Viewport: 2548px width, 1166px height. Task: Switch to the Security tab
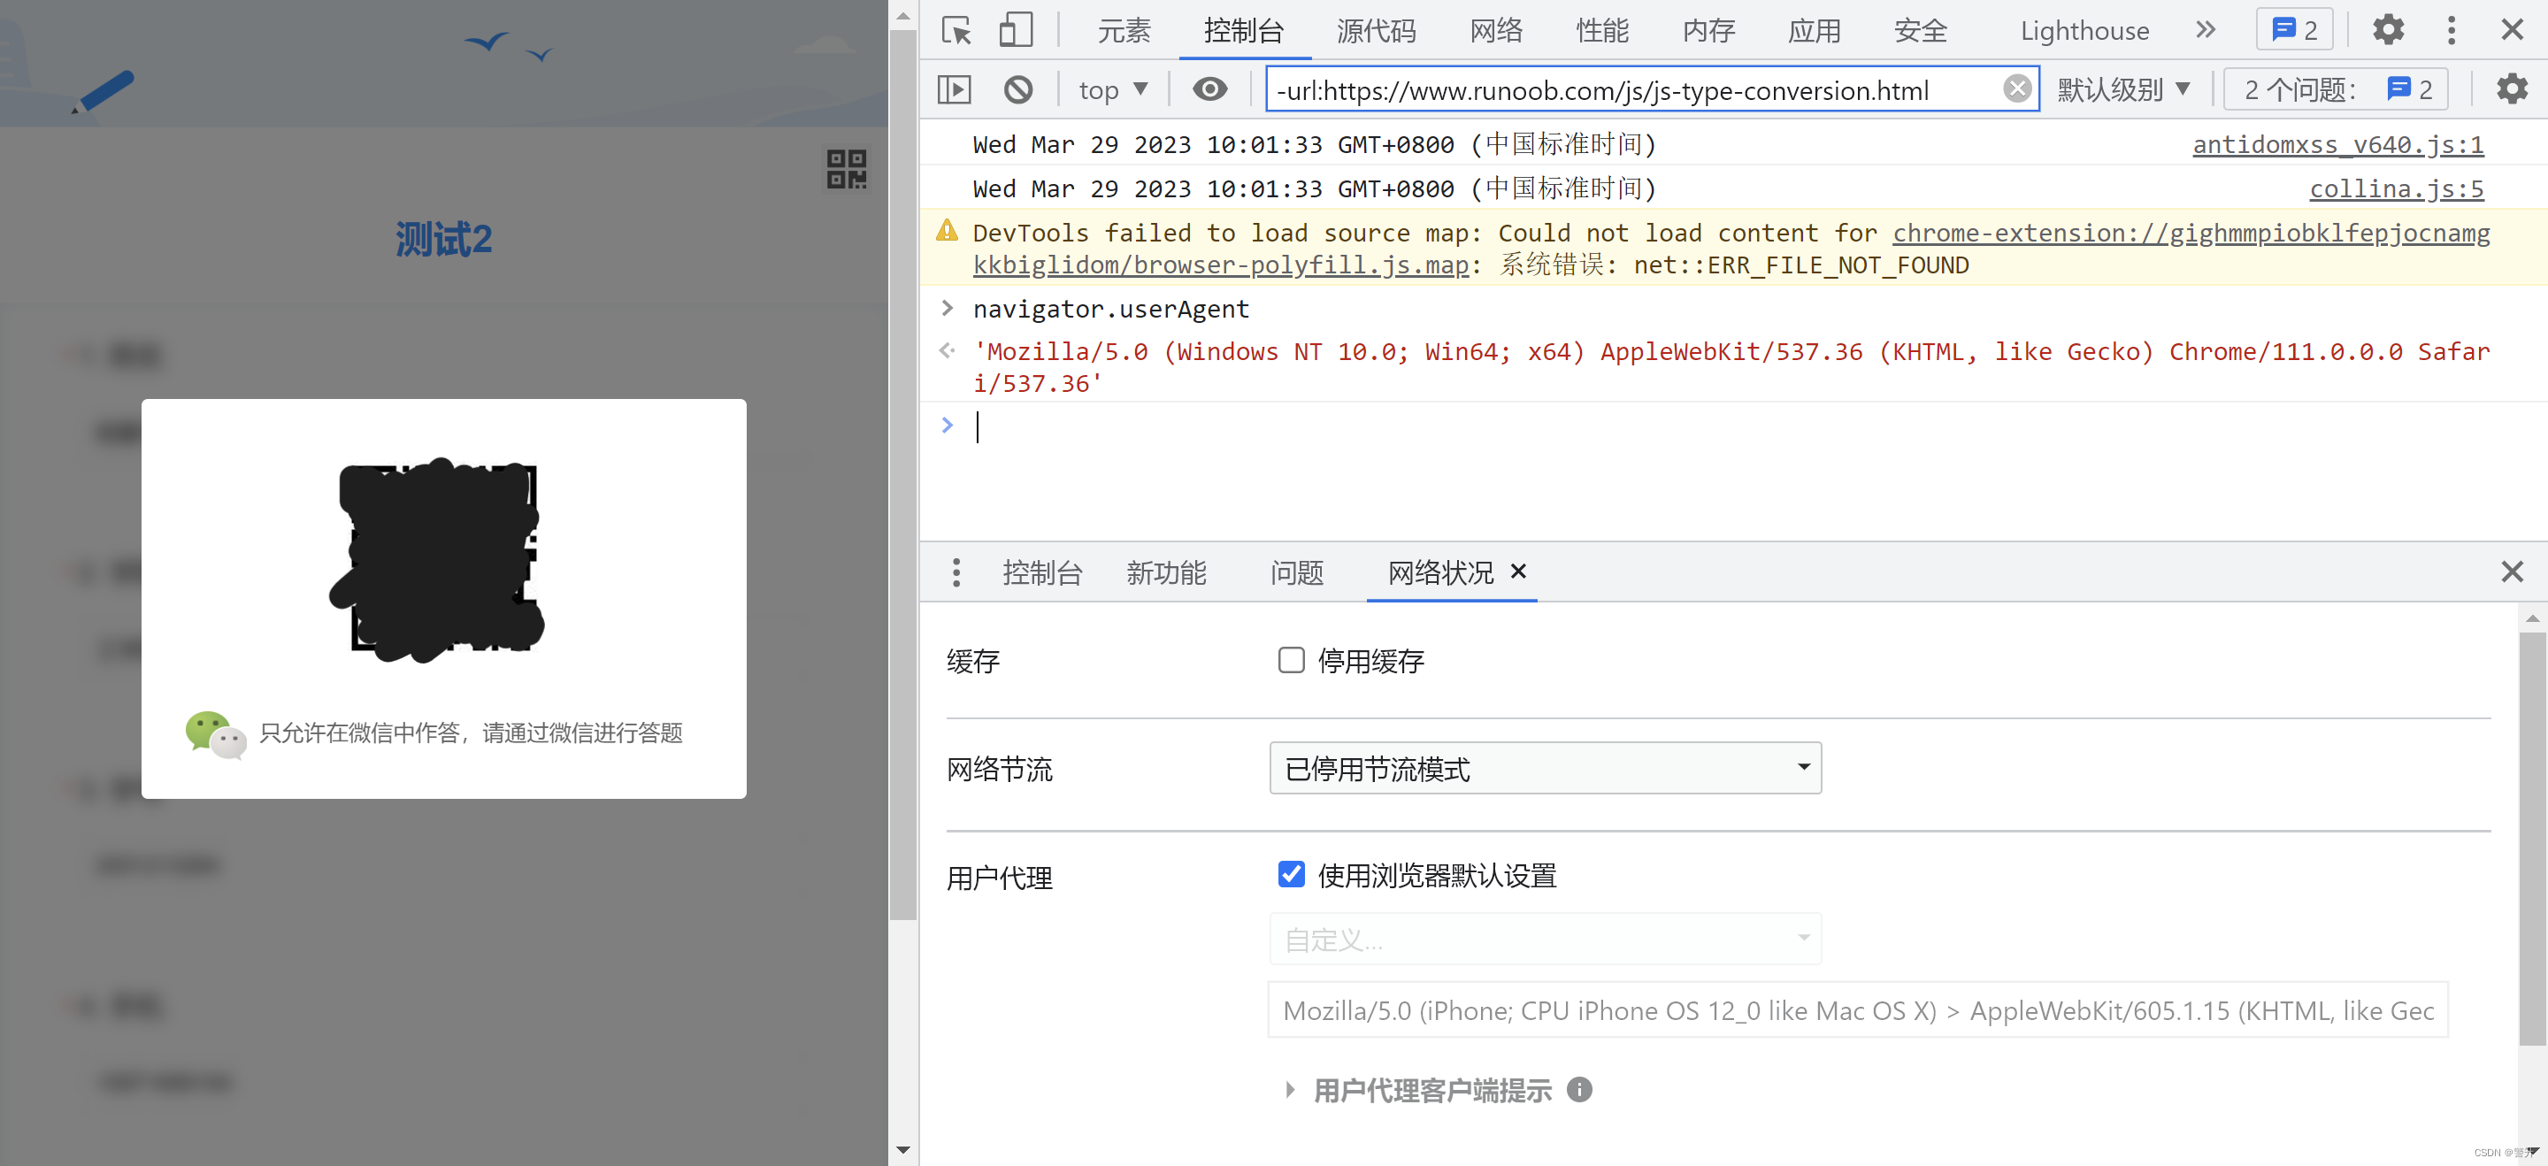(1920, 31)
